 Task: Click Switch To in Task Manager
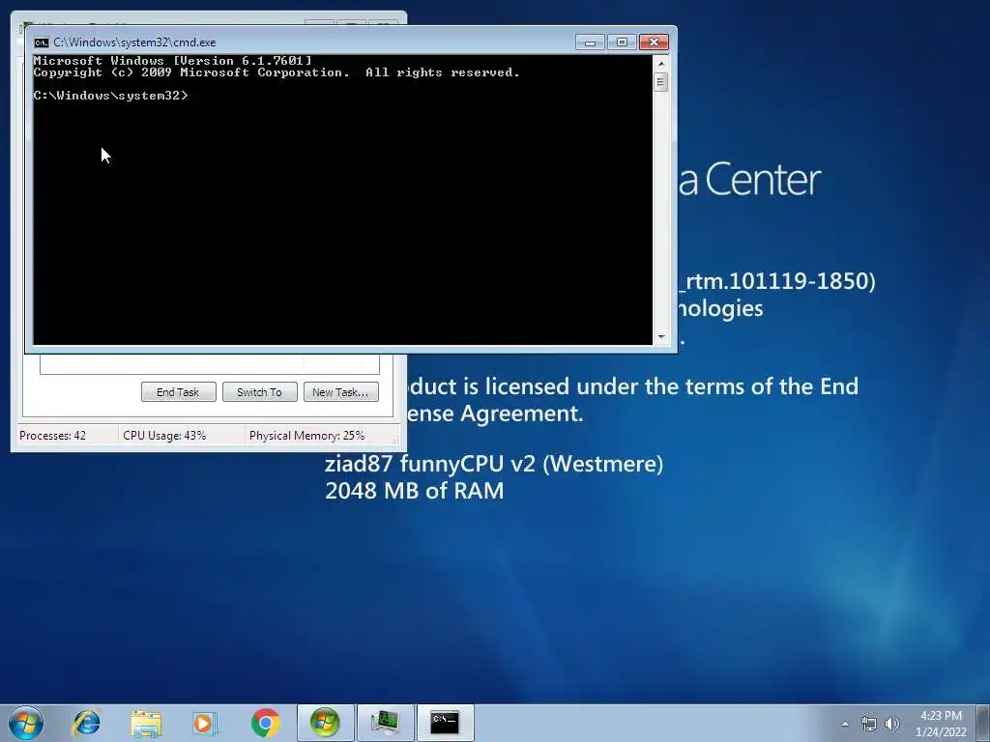(x=259, y=392)
